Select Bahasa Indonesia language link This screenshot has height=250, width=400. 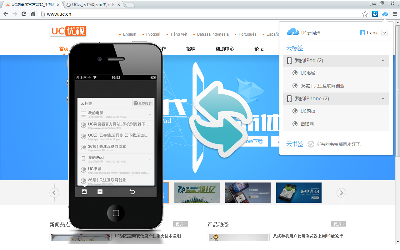(213, 34)
